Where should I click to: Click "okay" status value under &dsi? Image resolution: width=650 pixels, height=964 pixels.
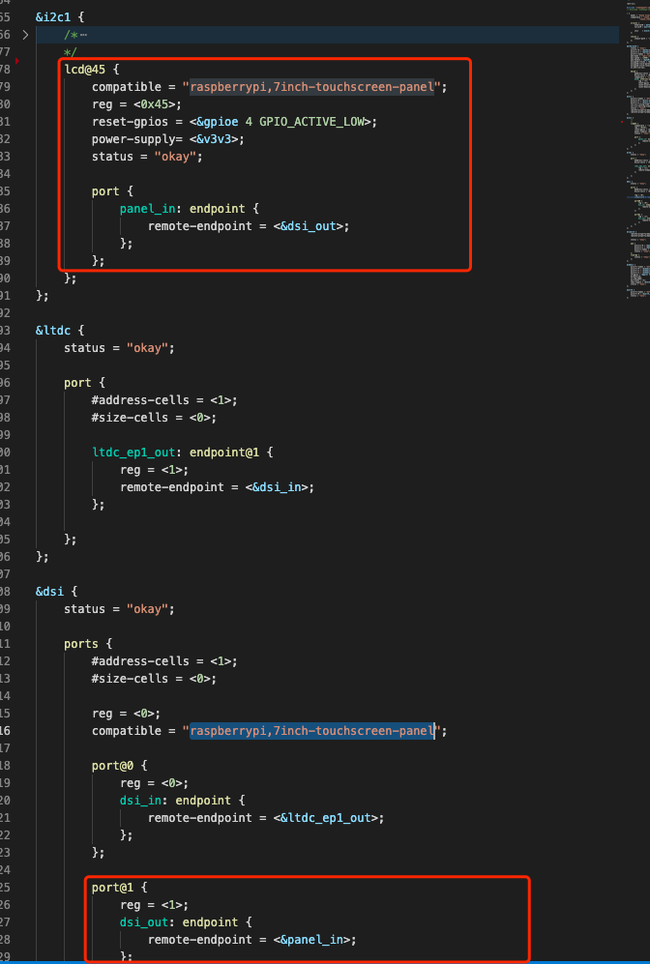[148, 608]
